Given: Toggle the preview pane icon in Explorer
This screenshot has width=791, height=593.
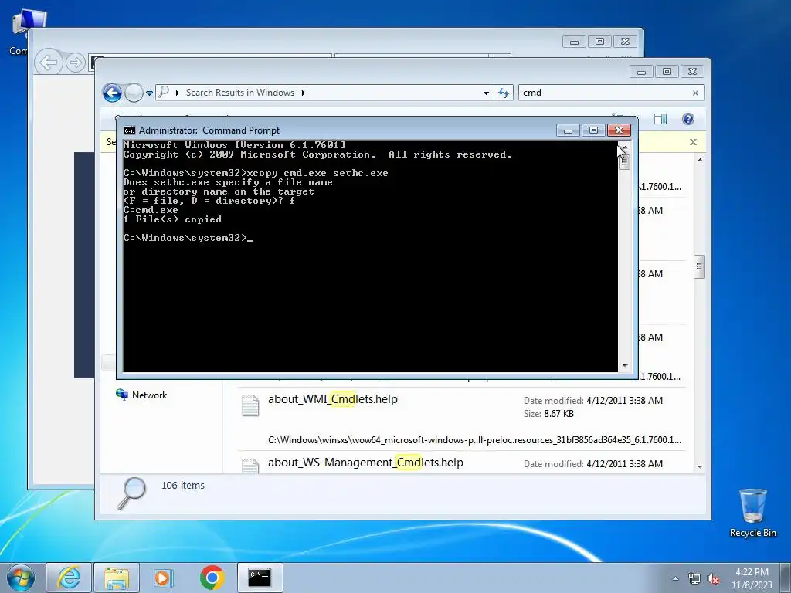Looking at the screenshot, I should pos(660,119).
